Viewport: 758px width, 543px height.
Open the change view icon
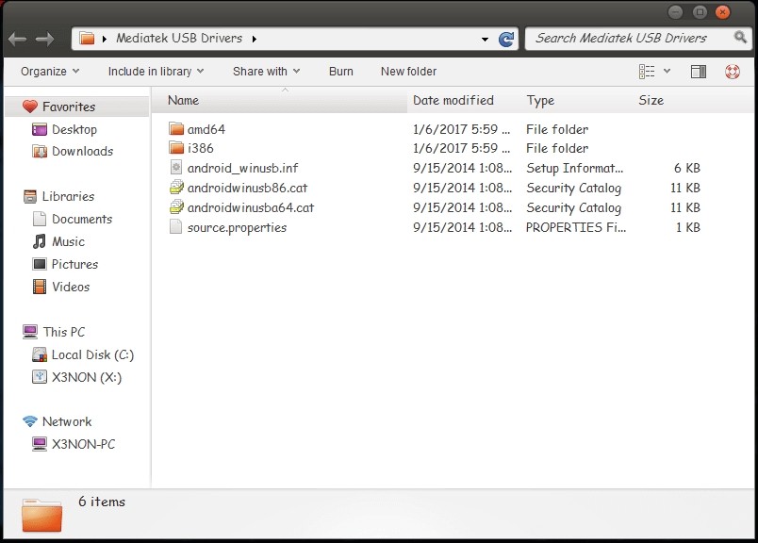[647, 72]
